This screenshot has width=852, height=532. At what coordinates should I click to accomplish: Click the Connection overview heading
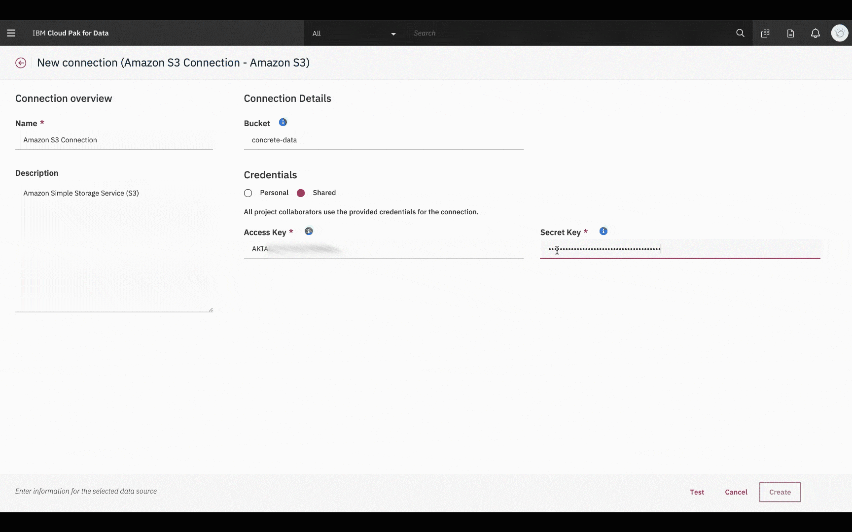tap(64, 99)
